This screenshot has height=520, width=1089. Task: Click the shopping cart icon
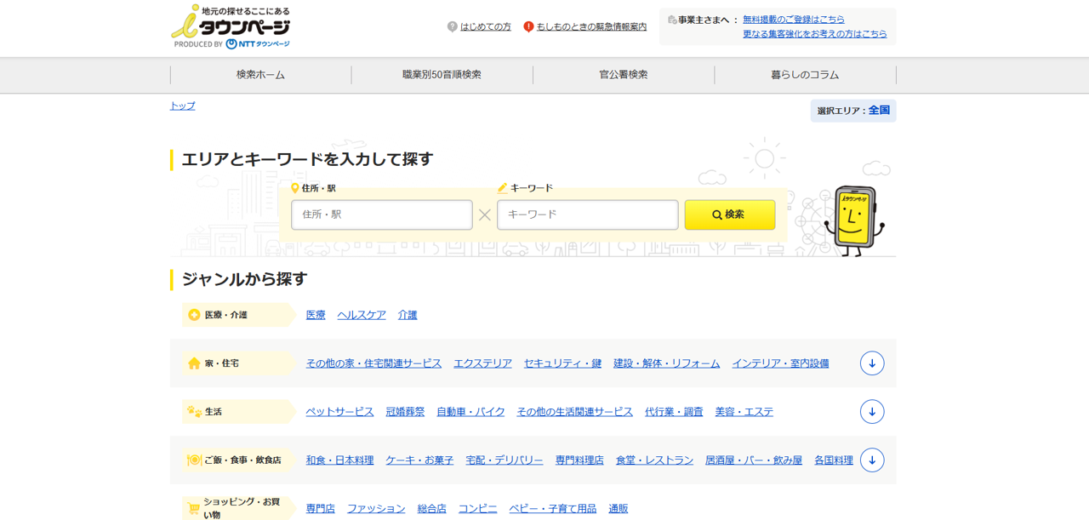tap(194, 509)
